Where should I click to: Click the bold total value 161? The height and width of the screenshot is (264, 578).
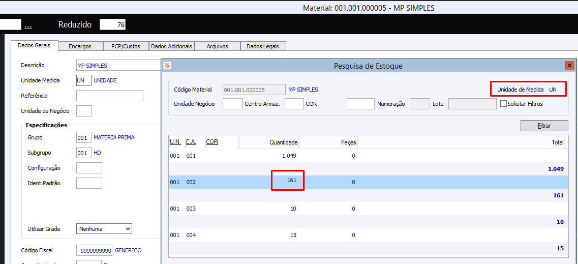coord(559,195)
